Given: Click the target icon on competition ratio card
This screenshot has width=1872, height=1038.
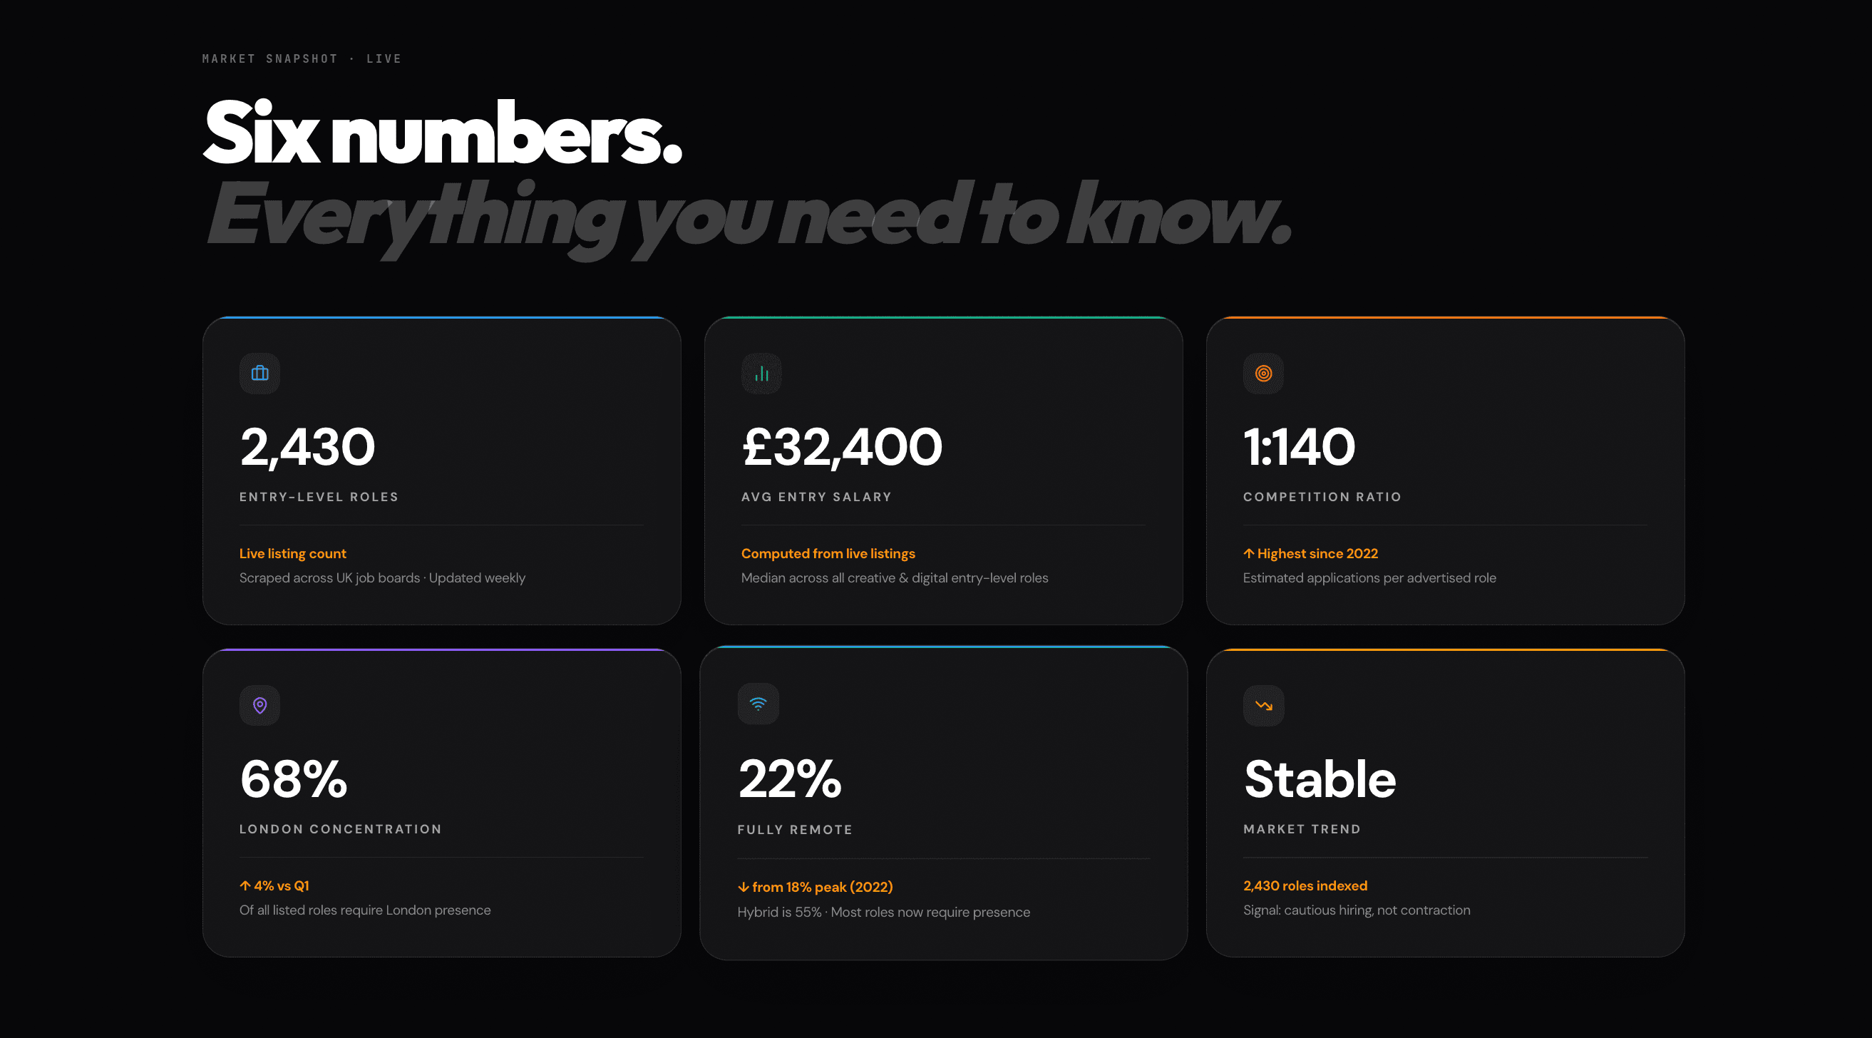Looking at the screenshot, I should point(1263,374).
